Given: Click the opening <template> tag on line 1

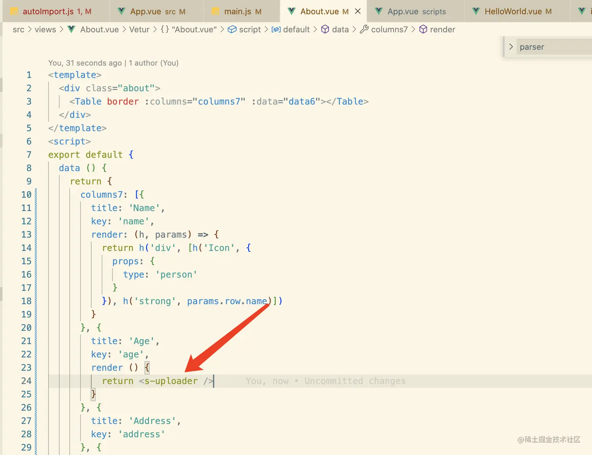Looking at the screenshot, I should point(75,75).
